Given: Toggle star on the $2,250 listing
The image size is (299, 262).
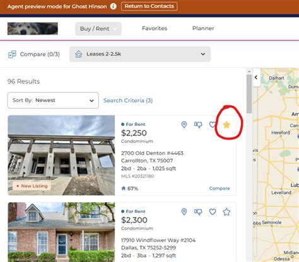Looking at the screenshot, I should pos(226,125).
